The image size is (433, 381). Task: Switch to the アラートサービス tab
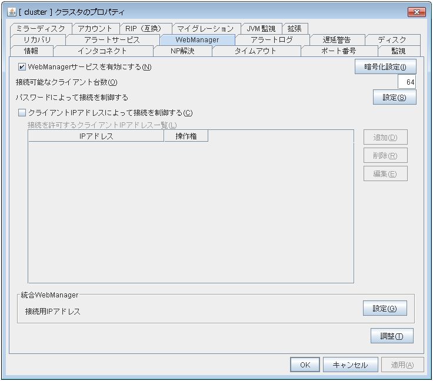[x=112, y=39]
